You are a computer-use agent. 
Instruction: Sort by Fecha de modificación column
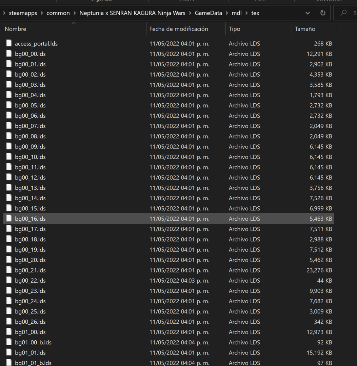[x=179, y=29]
